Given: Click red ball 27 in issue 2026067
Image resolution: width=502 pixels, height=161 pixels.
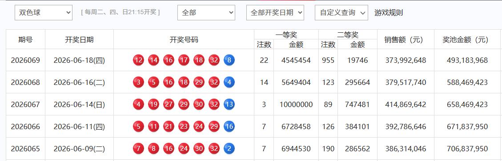Looking at the screenshot, I should coord(169,104).
